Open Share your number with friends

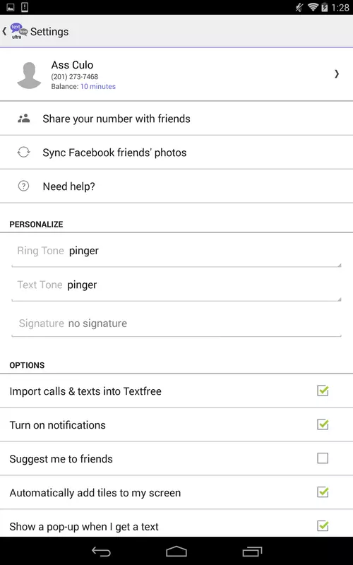[x=176, y=119]
